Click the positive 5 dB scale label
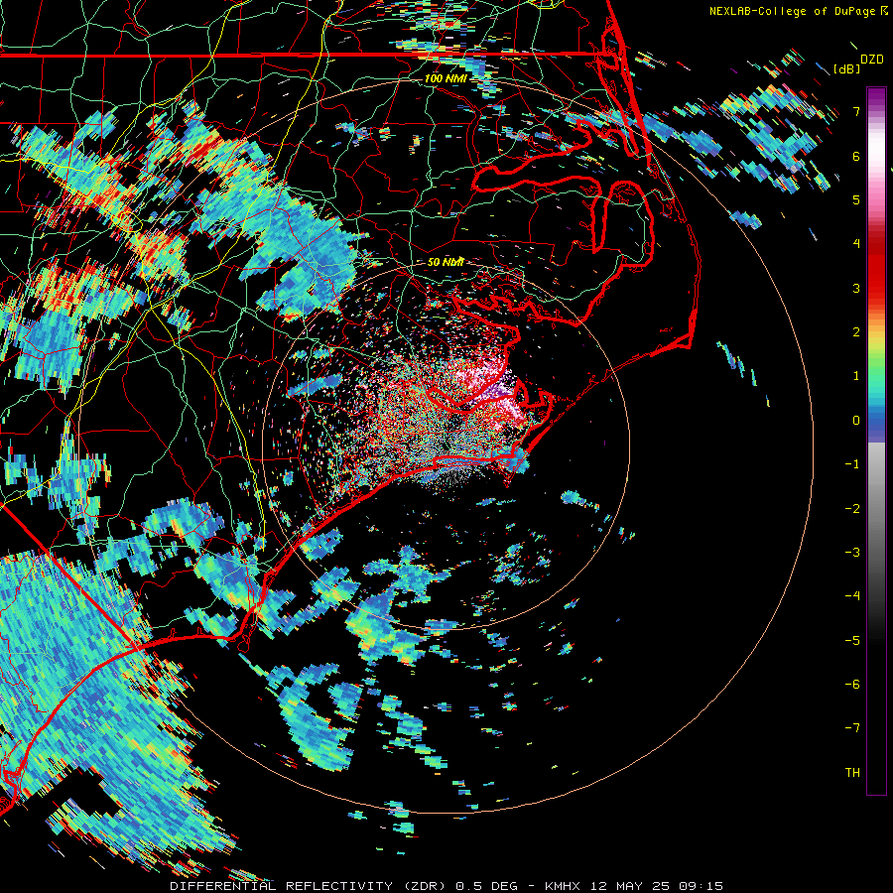This screenshot has width=893, height=893. click(856, 199)
